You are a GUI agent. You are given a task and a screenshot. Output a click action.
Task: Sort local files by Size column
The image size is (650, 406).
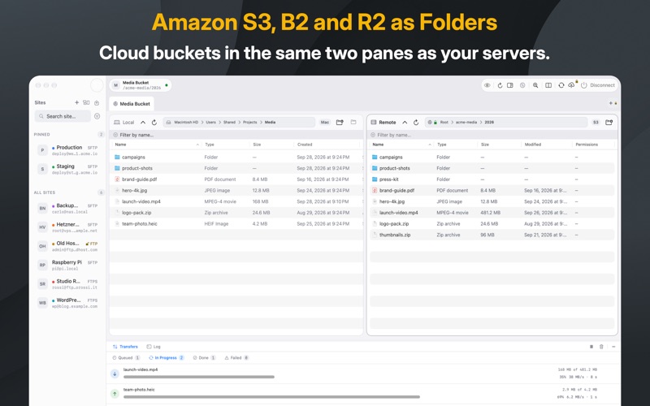pos(271,145)
